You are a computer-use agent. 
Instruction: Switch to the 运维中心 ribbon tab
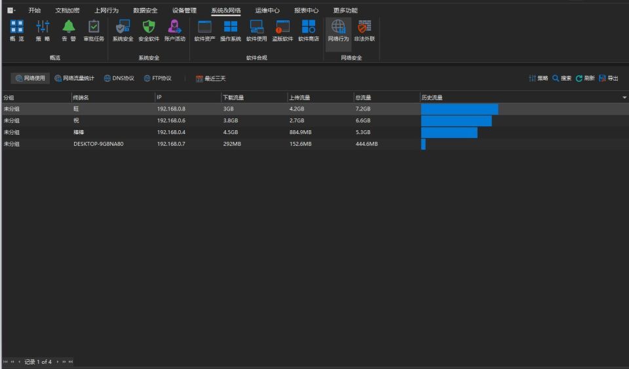pyautogui.click(x=267, y=10)
